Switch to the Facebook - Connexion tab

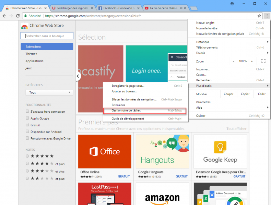click(x=119, y=8)
